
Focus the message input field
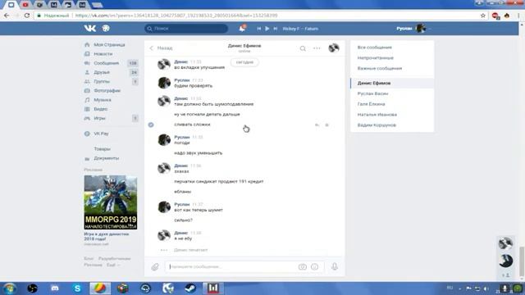tap(233, 266)
